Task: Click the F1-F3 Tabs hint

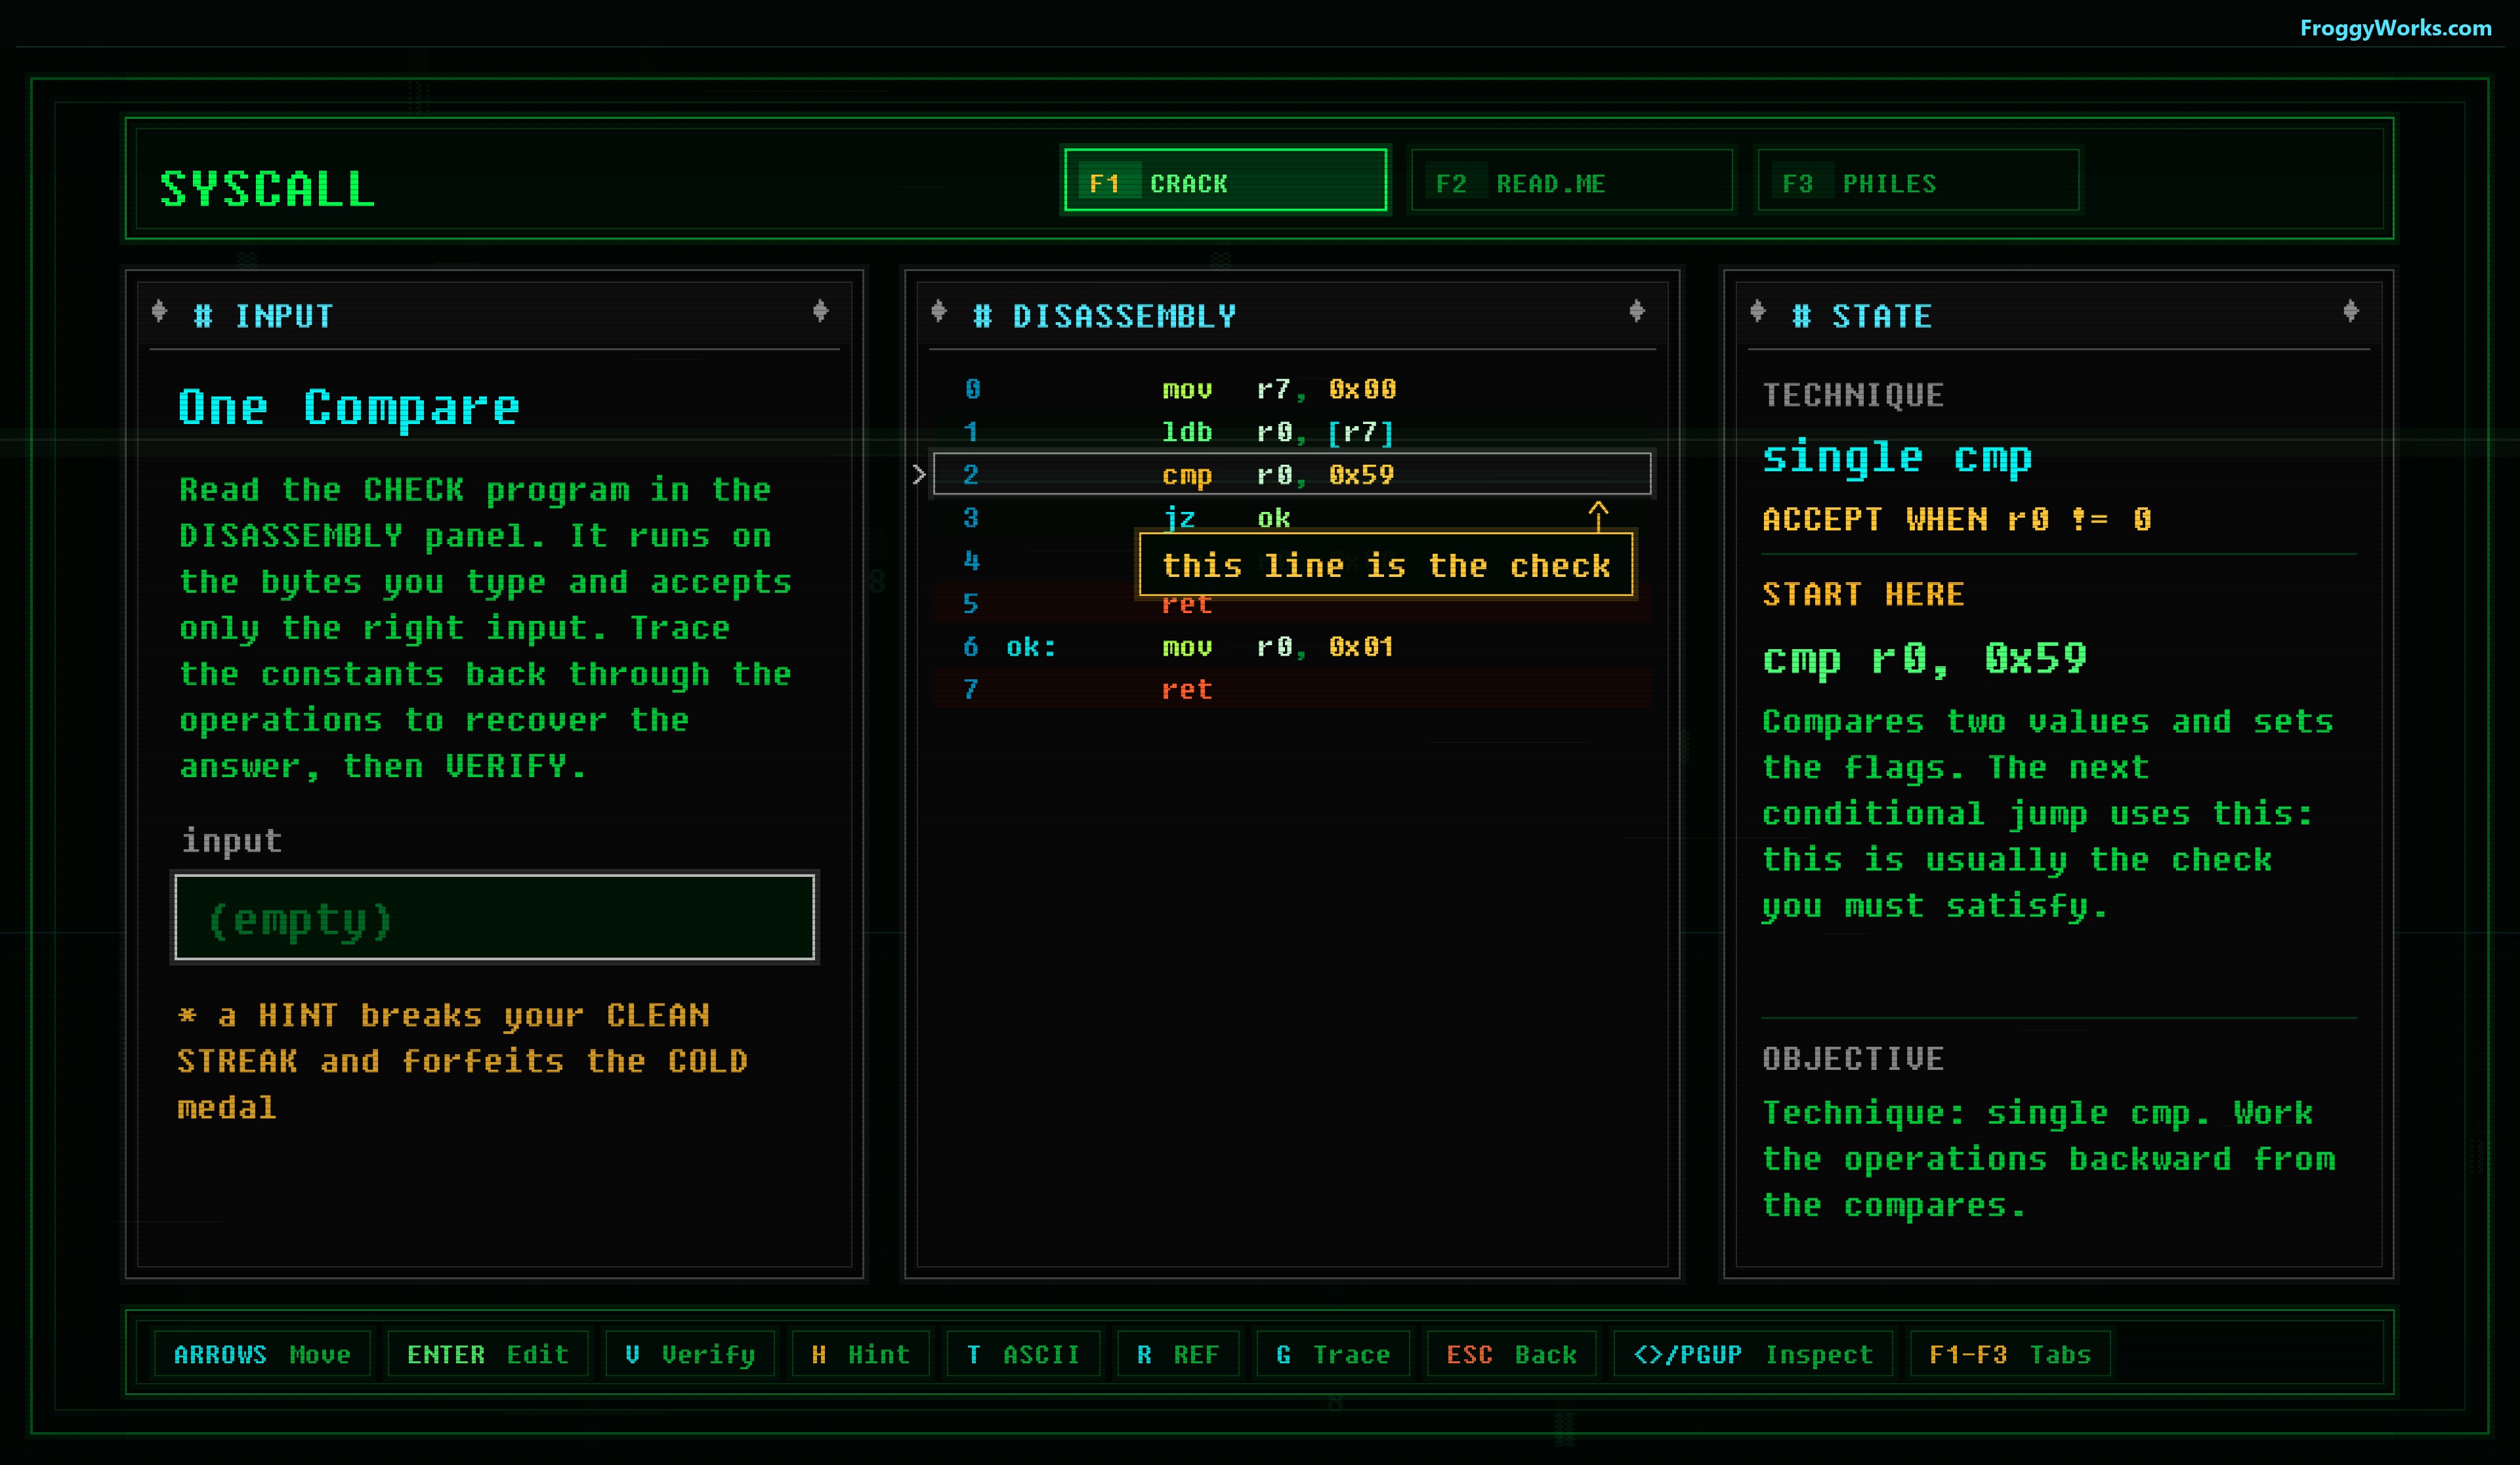Action: (2010, 1354)
